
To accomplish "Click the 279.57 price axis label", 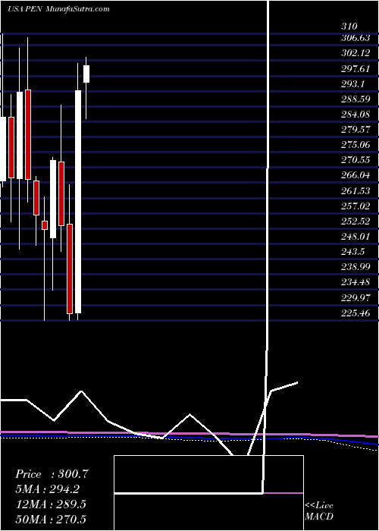I will (355, 130).
